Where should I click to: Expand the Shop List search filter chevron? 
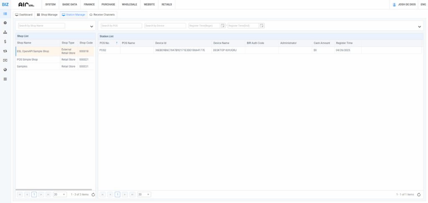[x=92, y=26]
